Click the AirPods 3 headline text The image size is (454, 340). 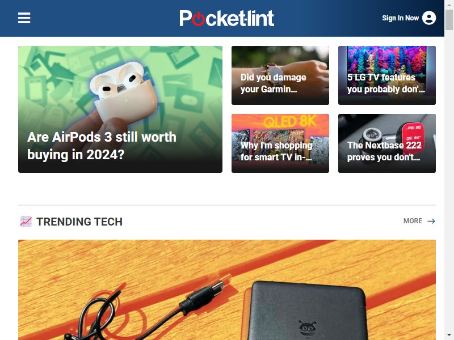(x=102, y=146)
